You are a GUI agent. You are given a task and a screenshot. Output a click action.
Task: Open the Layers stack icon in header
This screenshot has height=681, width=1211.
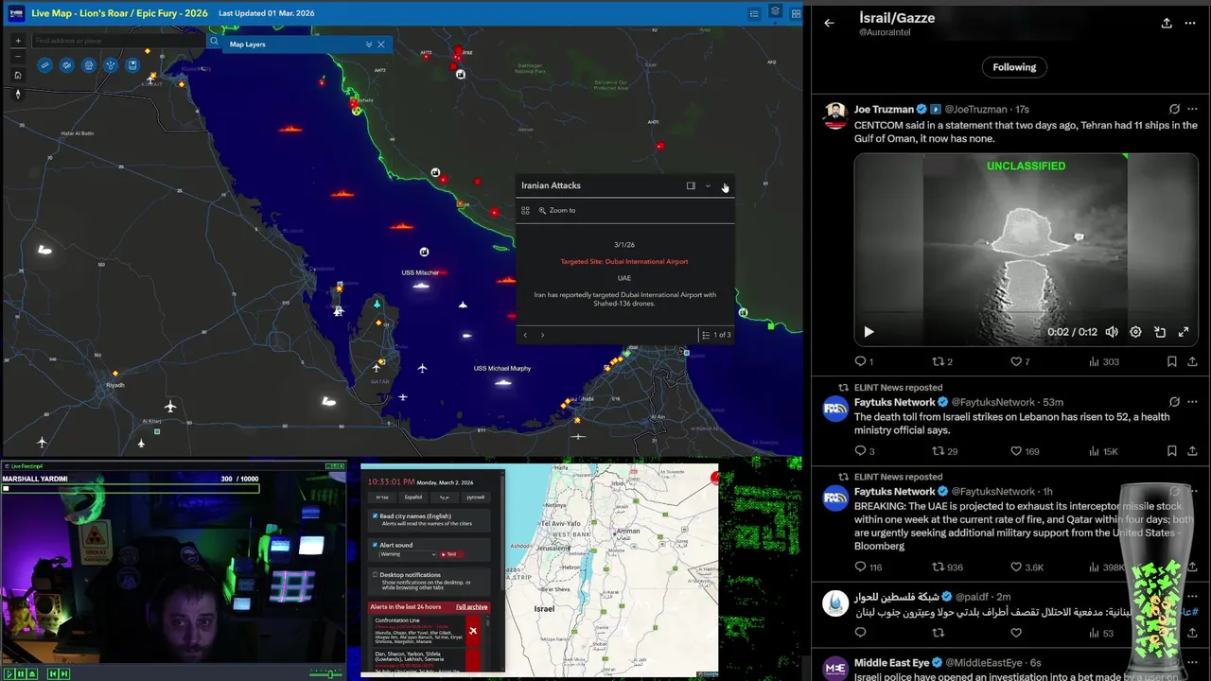[775, 12]
